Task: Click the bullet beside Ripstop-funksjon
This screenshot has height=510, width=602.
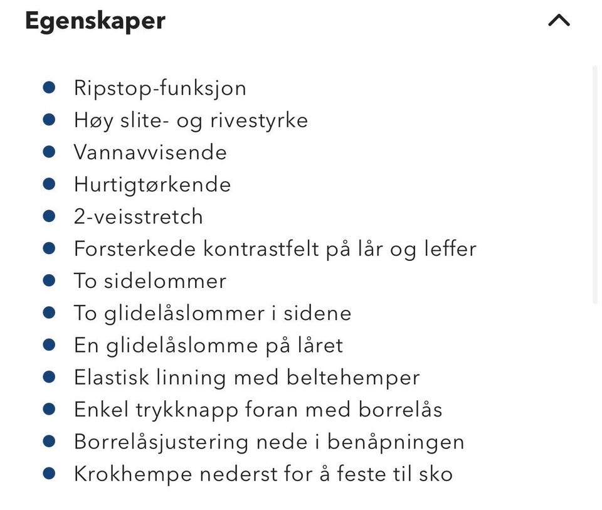Action: (49, 88)
